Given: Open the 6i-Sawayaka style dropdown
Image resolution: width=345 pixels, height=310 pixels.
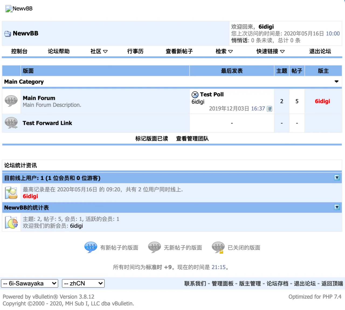Looking at the screenshot, I should point(30,283).
